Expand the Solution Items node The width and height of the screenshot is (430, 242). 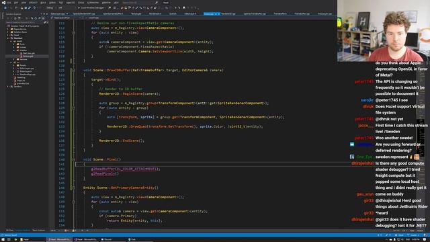[x=7, y=32]
